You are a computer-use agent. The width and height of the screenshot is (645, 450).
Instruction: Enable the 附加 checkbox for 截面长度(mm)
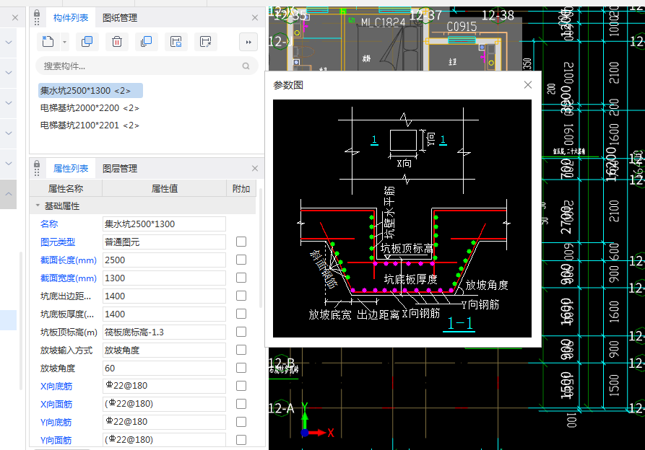point(240,260)
